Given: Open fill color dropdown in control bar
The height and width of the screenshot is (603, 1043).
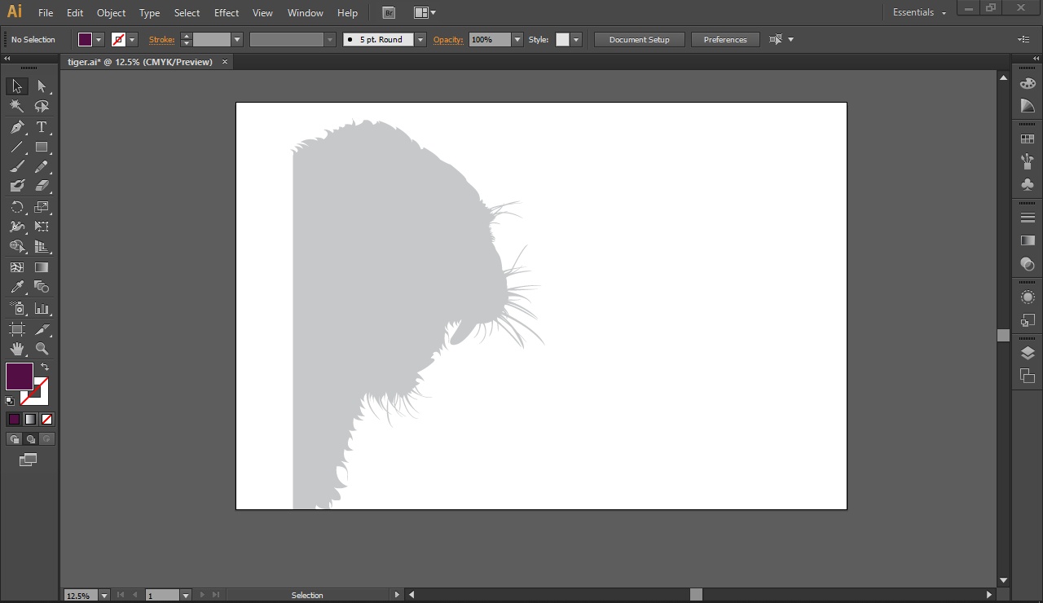Looking at the screenshot, I should point(99,39).
